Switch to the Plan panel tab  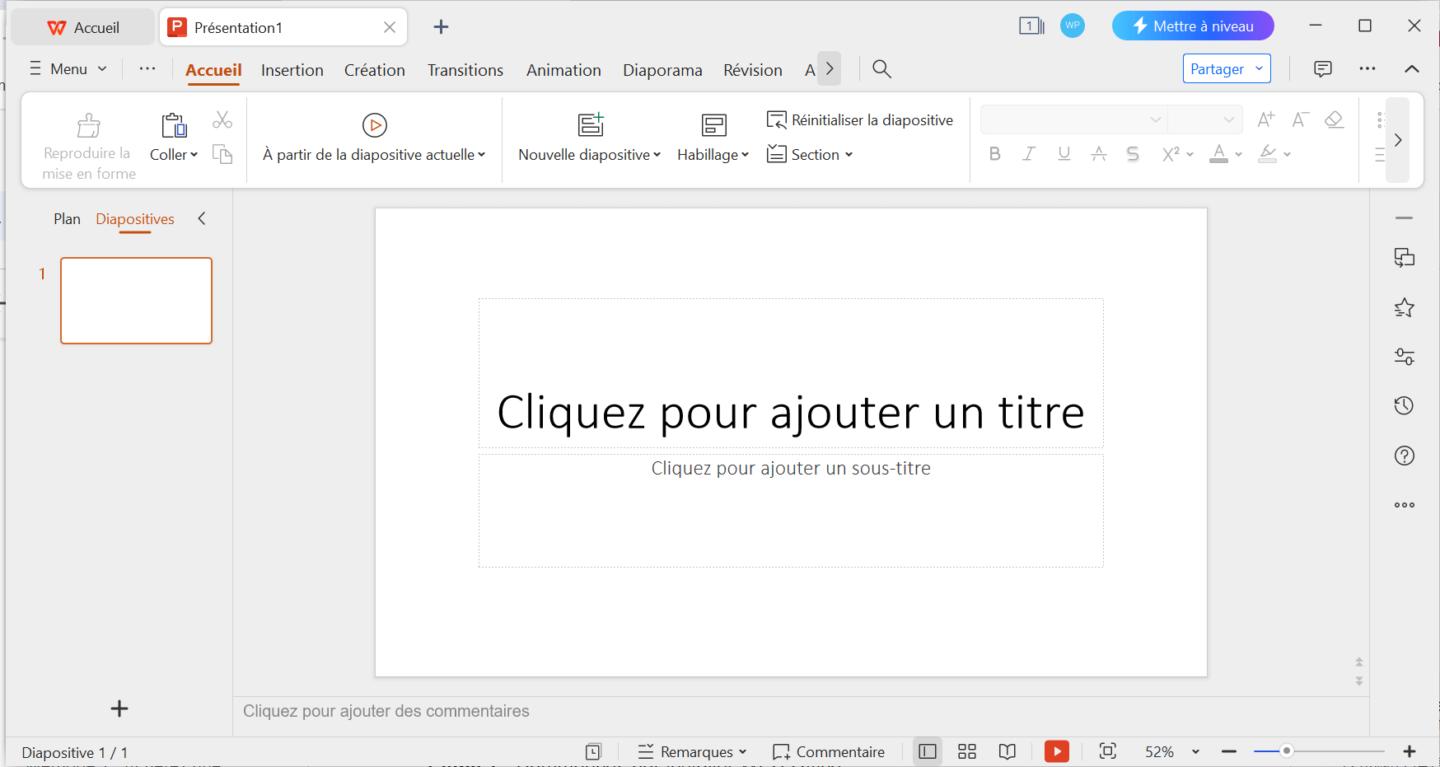click(67, 219)
